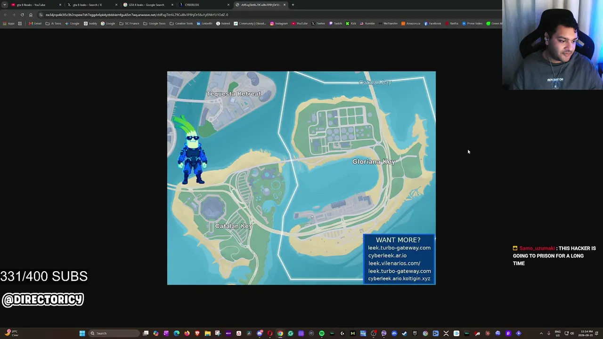Image resolution: width=603 pixels, height=339 pixels.
Task: Open the buddy bookmark
Action: (90, 24)
